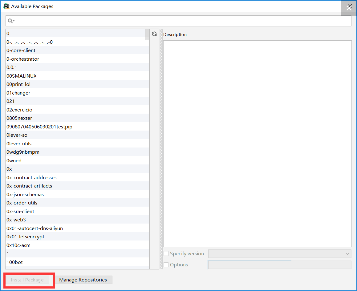Select package "0x-sra-client"
The width and height of the screenshot is (357, 291).
coord(77,211)
